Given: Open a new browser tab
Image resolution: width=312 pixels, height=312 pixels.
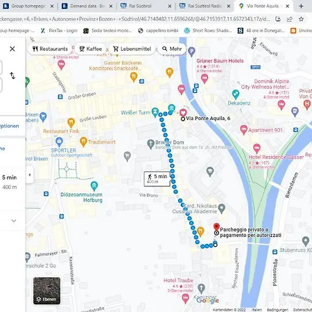Looking at the screenshot, I should (301, 6).
